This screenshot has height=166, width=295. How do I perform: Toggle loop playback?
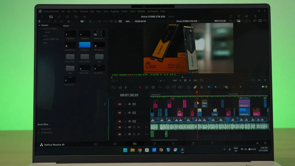pos(202,80)
